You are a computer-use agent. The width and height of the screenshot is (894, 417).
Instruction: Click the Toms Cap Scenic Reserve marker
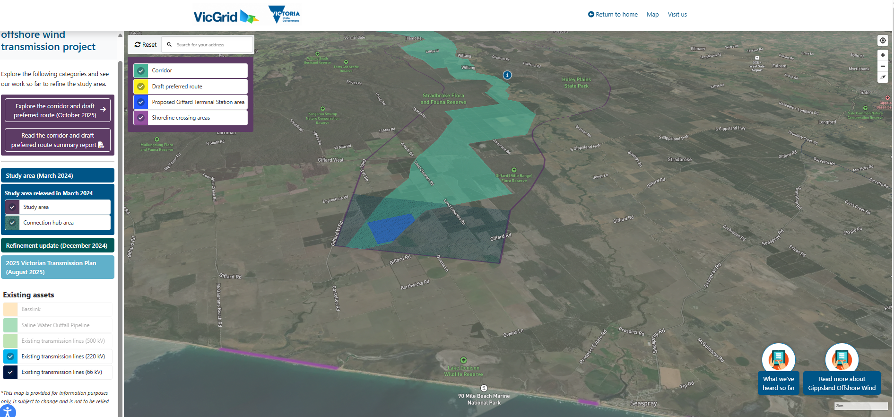(x=346, y=62)
